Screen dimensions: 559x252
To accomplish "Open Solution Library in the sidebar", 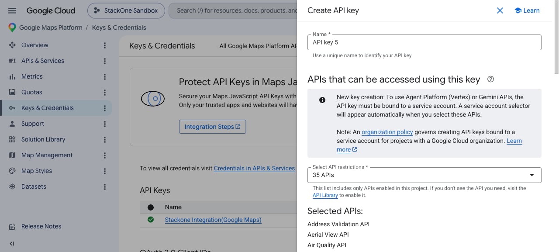I will click(x=43, y=139).
